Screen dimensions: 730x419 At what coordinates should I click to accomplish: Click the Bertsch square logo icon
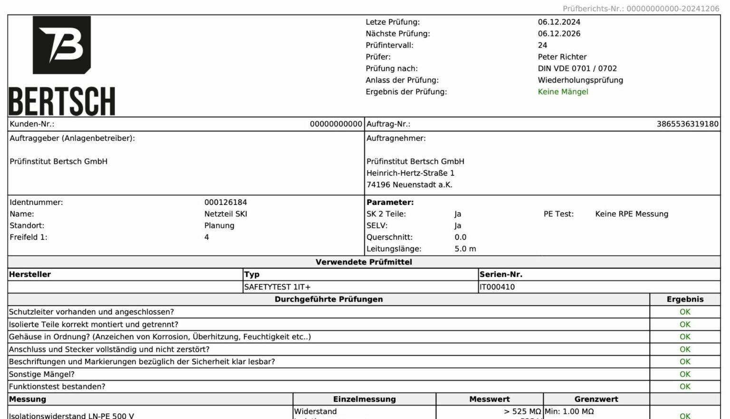61,45
